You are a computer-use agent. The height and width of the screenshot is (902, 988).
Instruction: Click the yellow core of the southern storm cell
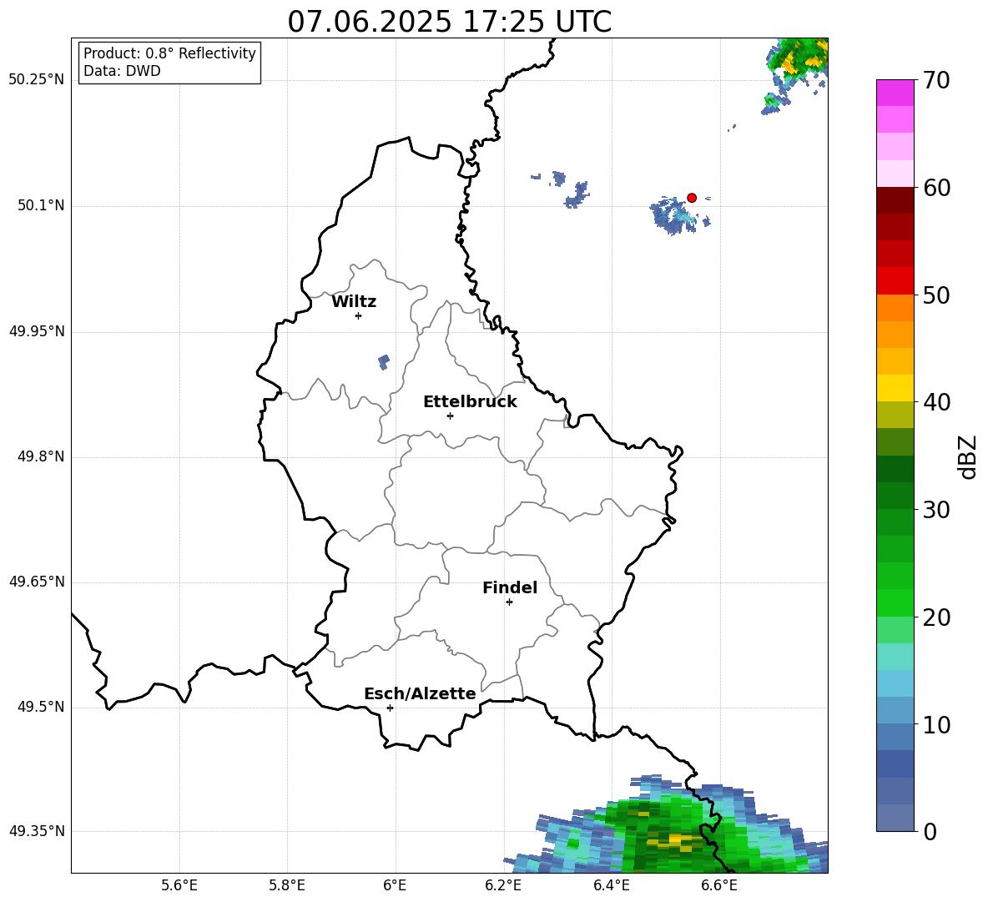pos(674,839)
